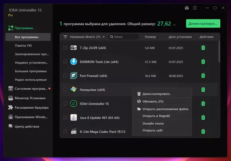231x161 pixels.
Task: Click the Поиск search field
Action: 124,37
